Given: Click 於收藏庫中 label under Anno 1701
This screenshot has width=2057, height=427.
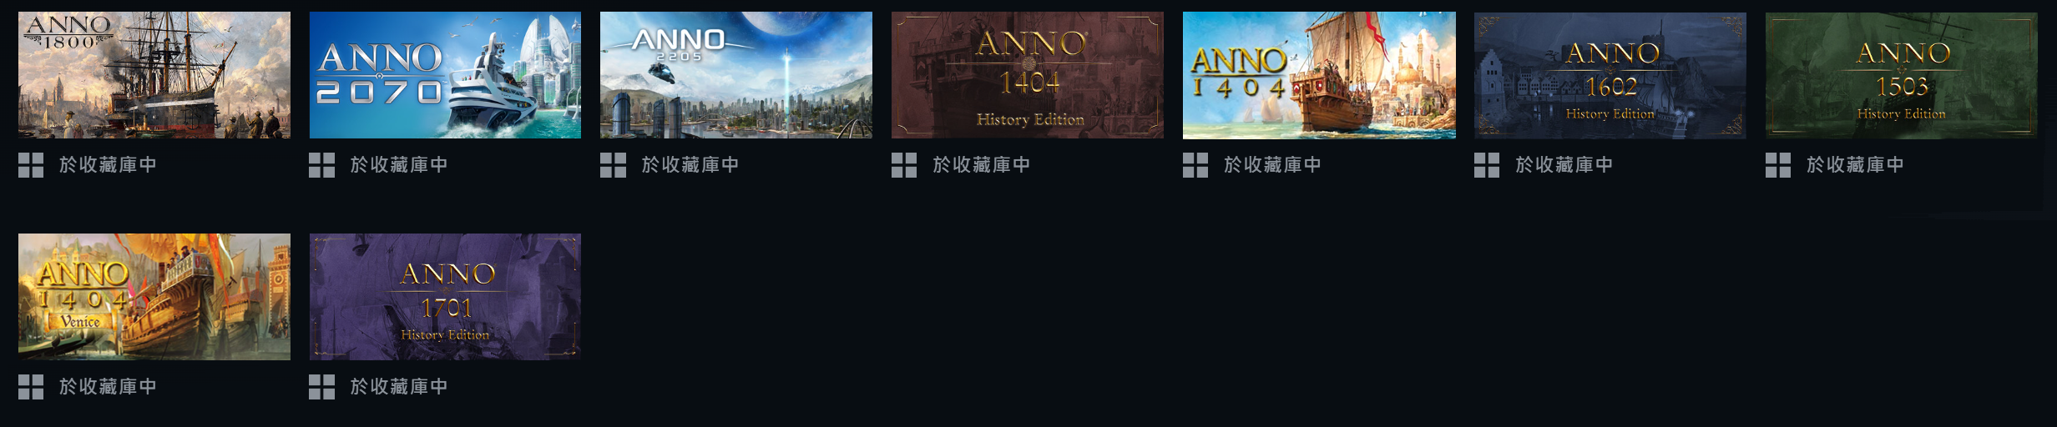Looking at the screenshot, I should click(x=399, y=387).
